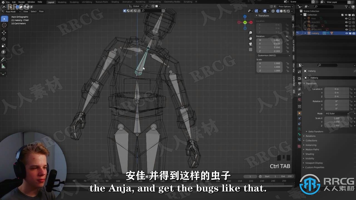Open the Pose Mode dropdown
Viewport: 356px width, 200px height.
(11, 11)
